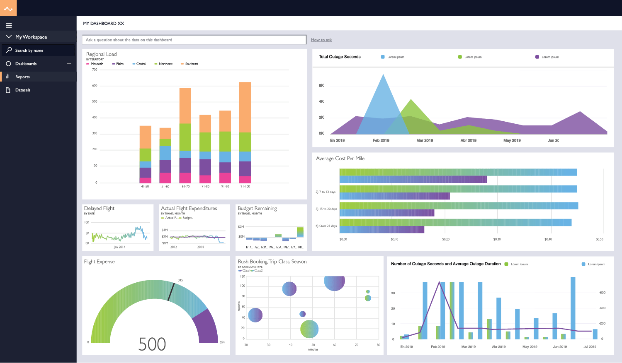Collapse the My Workspace section
Image resolution: width=622 pixels, height=363 pixels.
coord(8,37)
